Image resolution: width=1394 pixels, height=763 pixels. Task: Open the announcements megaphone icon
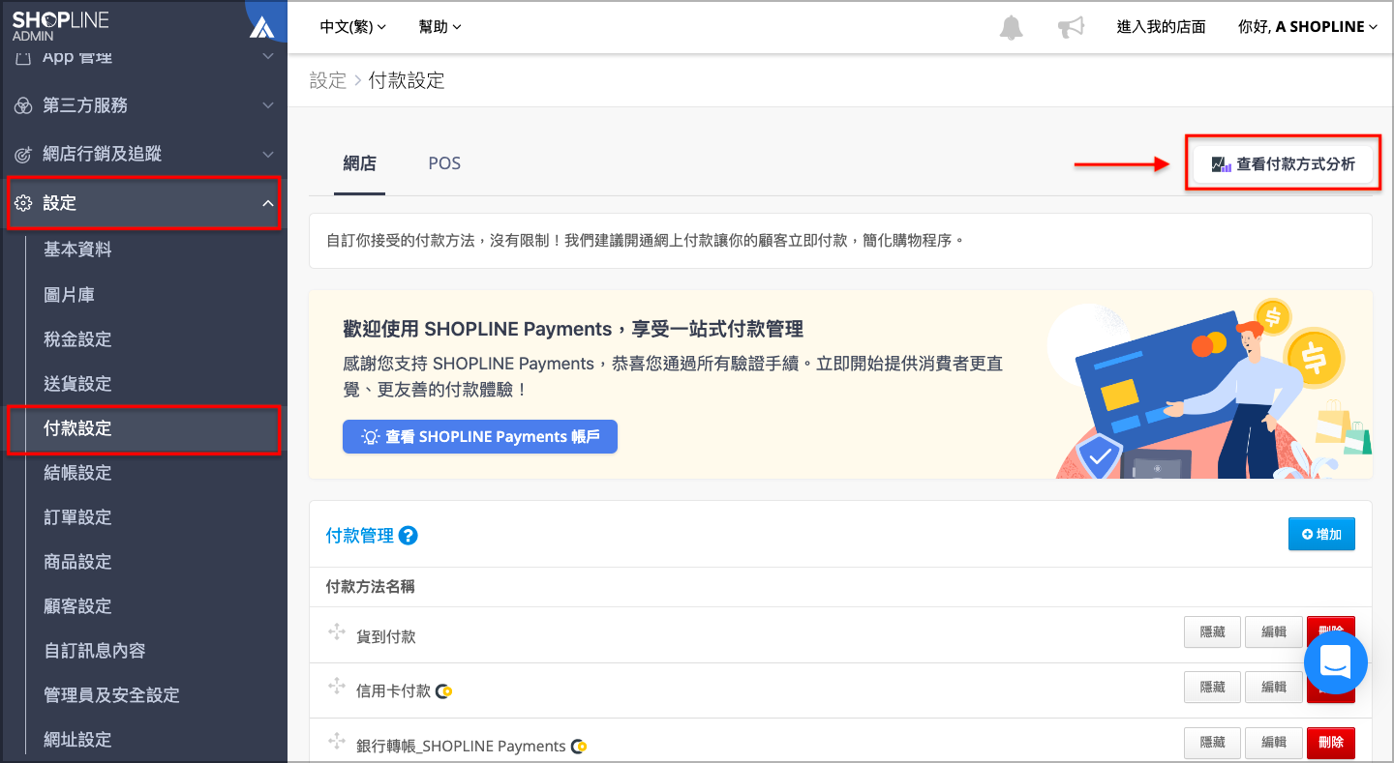tap(1071, 27)
